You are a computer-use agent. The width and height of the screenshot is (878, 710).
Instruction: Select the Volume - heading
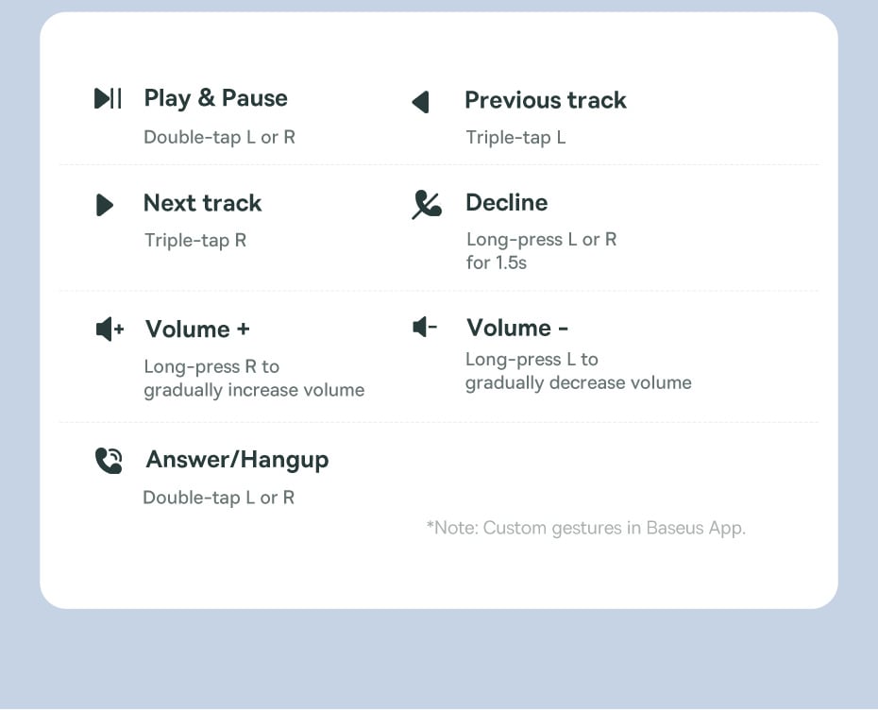point(516,328)
